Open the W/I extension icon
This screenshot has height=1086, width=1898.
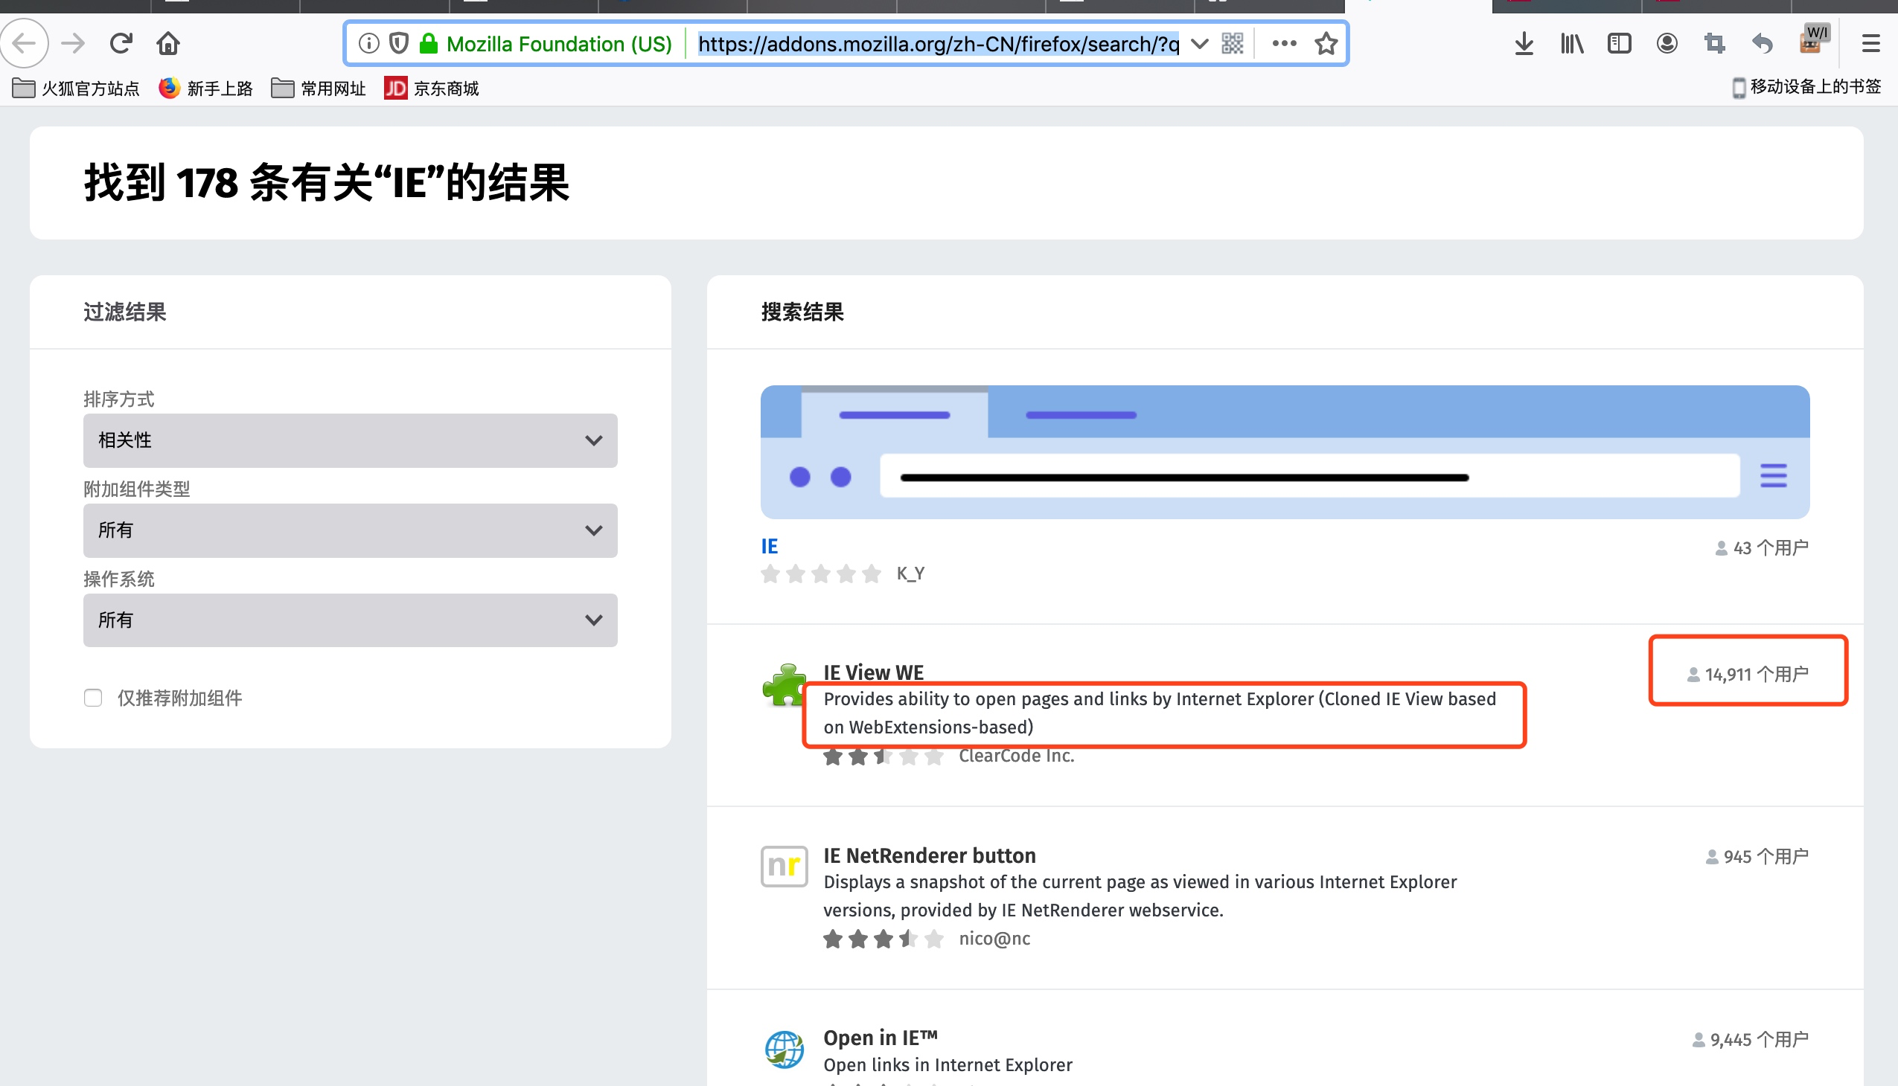click(1814, 39)
